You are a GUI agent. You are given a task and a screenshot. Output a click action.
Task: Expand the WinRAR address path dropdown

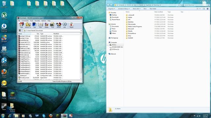tap(81, 30)
